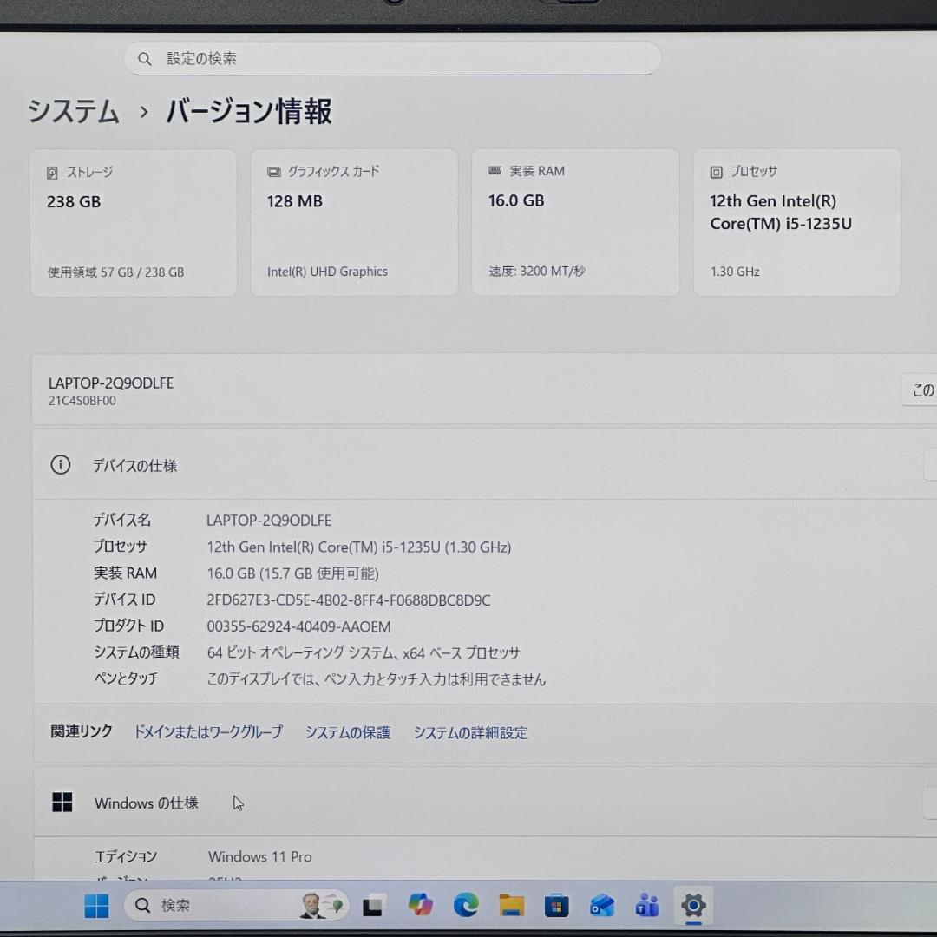Screen dimensions: 937x937
Task: Click the info icon beside デバイスの仕様
Action: pos(61,465)
